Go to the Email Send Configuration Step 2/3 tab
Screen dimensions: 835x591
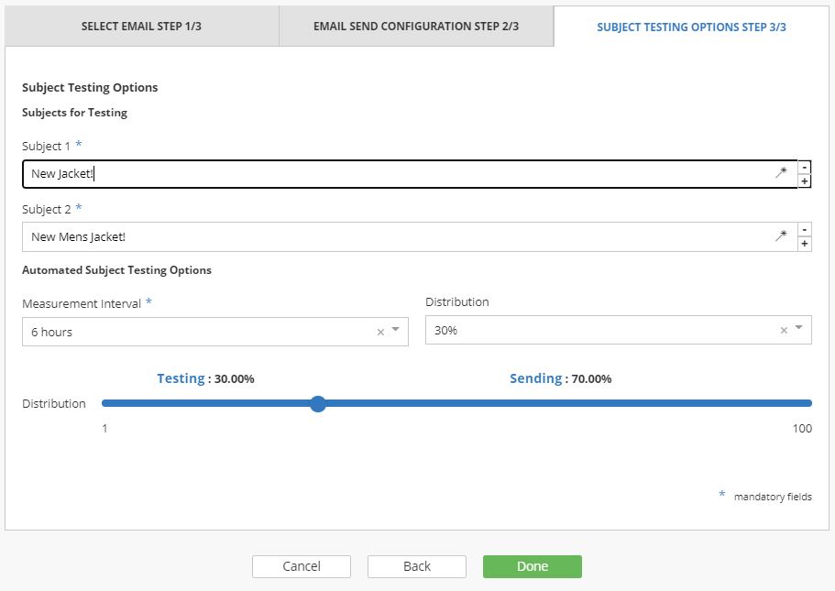(416, 26)
